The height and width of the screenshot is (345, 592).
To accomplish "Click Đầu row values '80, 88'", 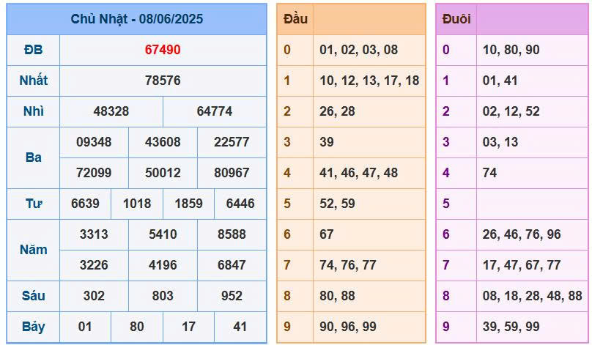I will coord(337,296).
